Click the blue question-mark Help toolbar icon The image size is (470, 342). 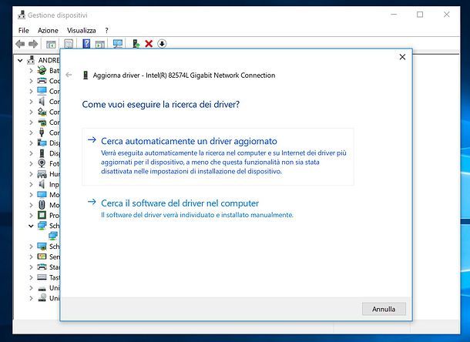click(x=86, y=44)
